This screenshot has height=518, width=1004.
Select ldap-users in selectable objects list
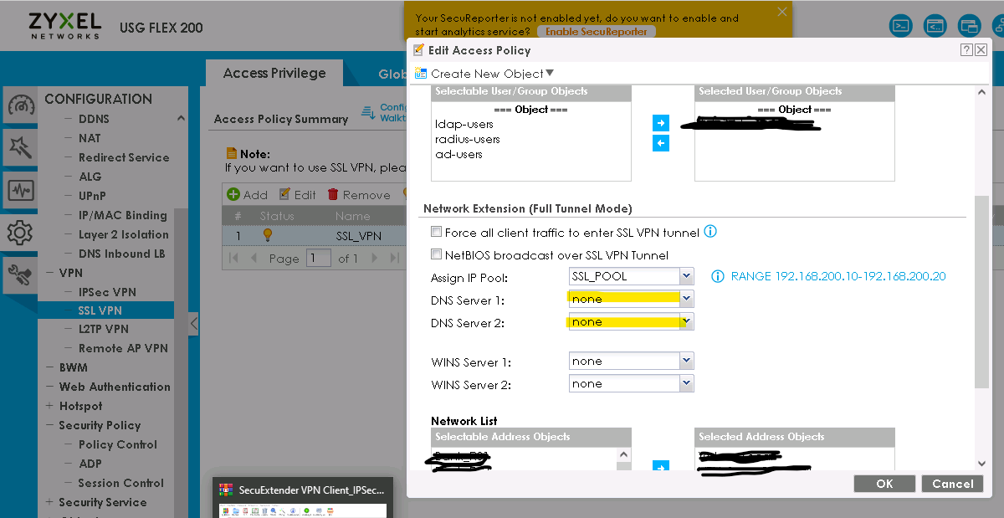tap(464, 124)
